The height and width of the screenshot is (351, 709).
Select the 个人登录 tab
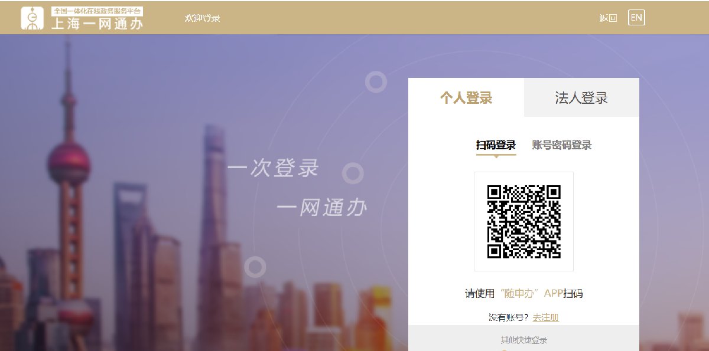click(466, 97)
